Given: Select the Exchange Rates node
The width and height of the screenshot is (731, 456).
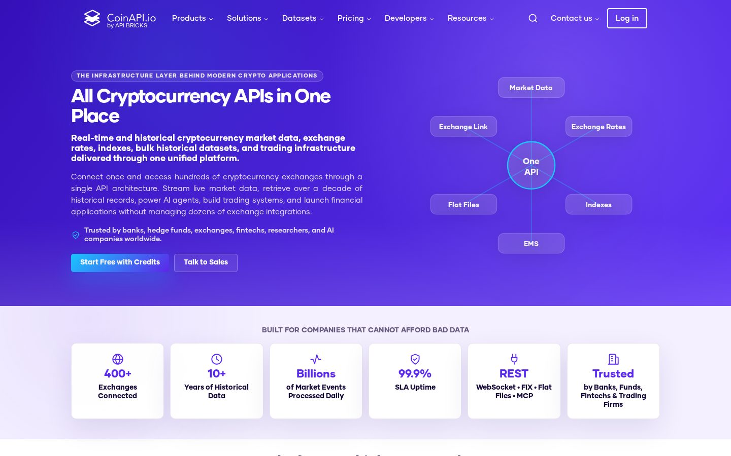Looking at the screenshot, I should click(599, 127).
